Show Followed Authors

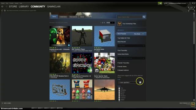pos(123,70)
